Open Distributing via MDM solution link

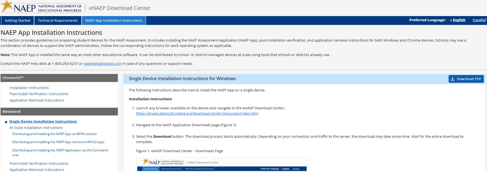[x=54, y=134]
